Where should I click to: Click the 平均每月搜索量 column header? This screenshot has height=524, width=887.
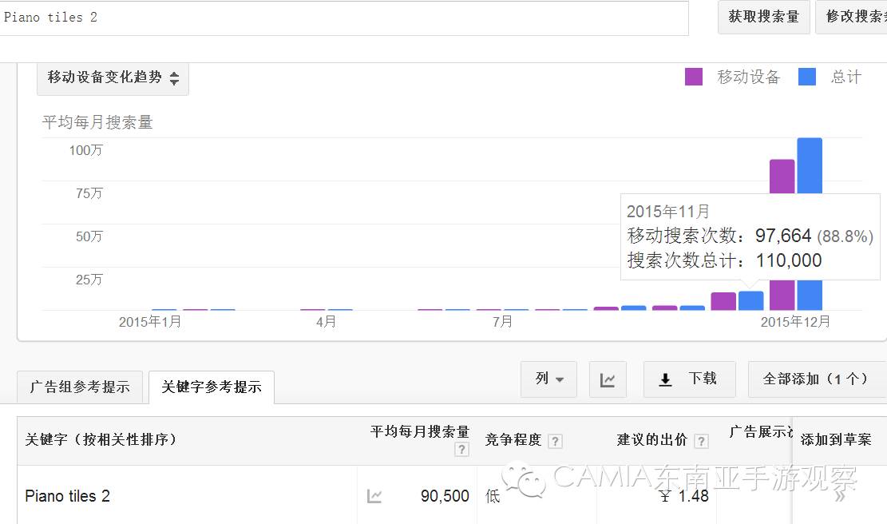(x=420, y=432)
